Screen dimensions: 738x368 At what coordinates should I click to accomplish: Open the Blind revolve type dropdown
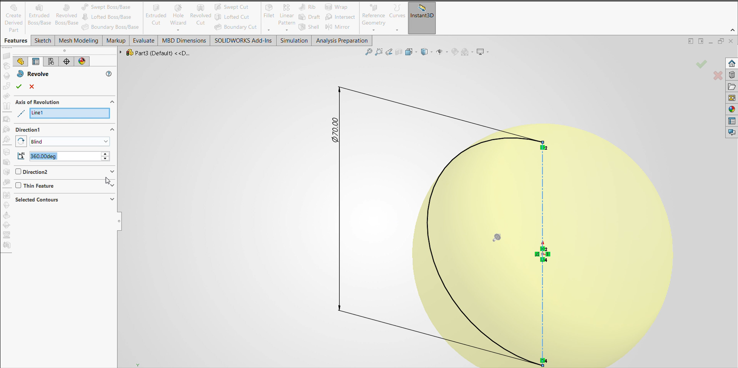(x=70, y=142)
